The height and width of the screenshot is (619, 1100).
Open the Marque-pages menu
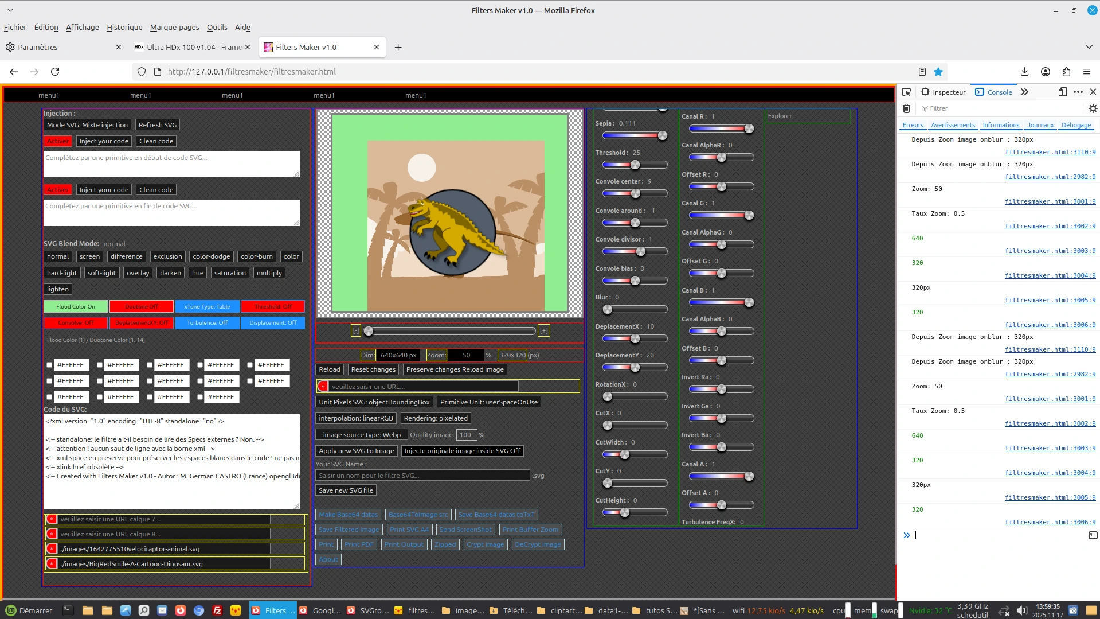click(x=175, y=27)
